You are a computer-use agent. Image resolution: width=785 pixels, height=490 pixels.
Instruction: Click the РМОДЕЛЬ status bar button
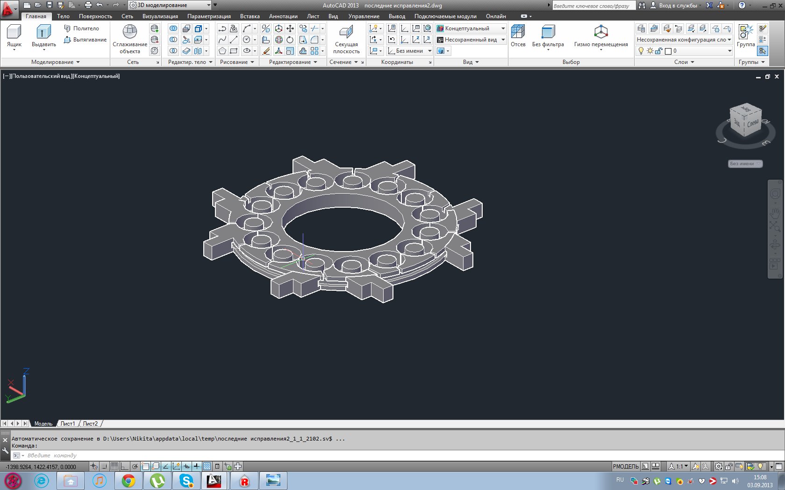point(625,466)
